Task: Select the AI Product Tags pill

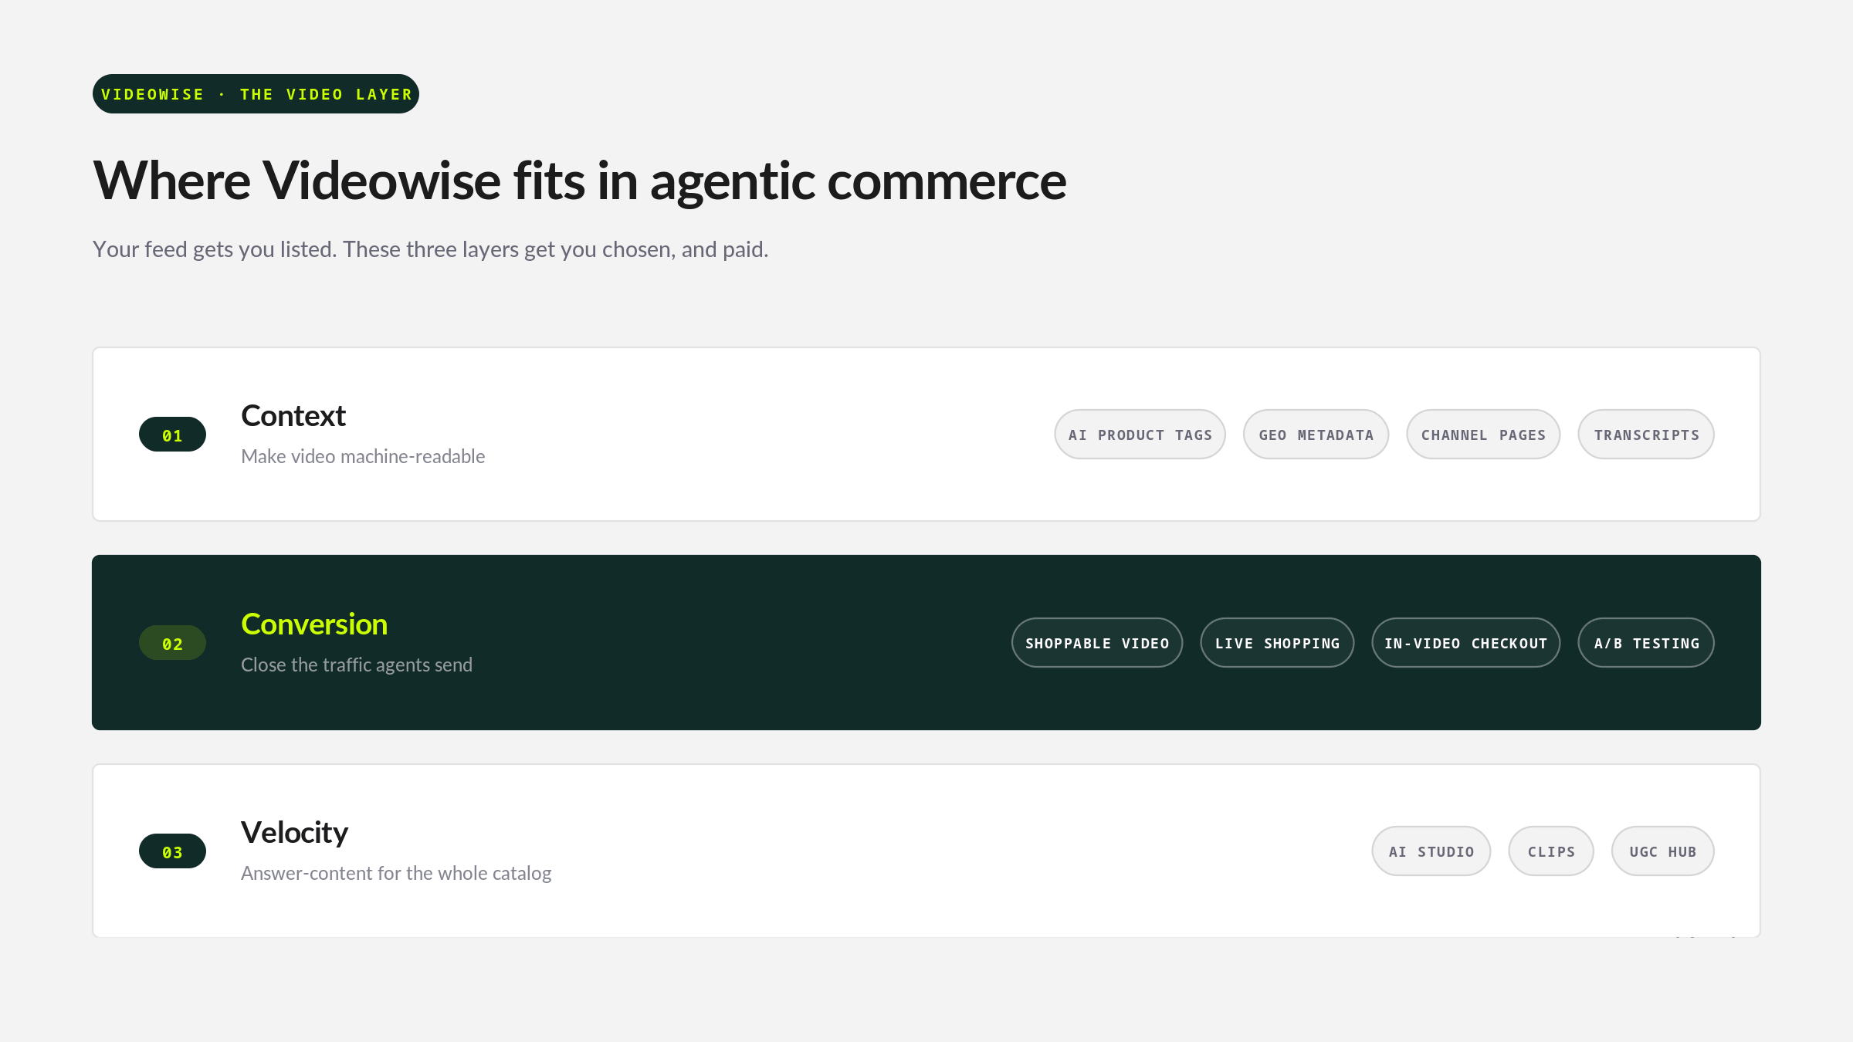Action: (x=1140, y=435)
